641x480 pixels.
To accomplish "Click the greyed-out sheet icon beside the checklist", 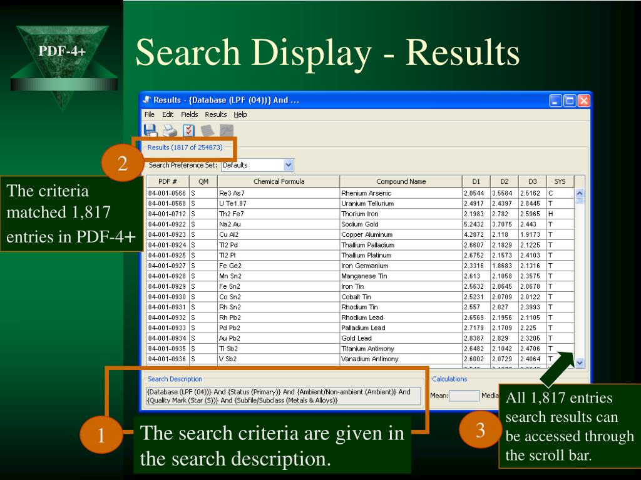I will pos(207,131).
